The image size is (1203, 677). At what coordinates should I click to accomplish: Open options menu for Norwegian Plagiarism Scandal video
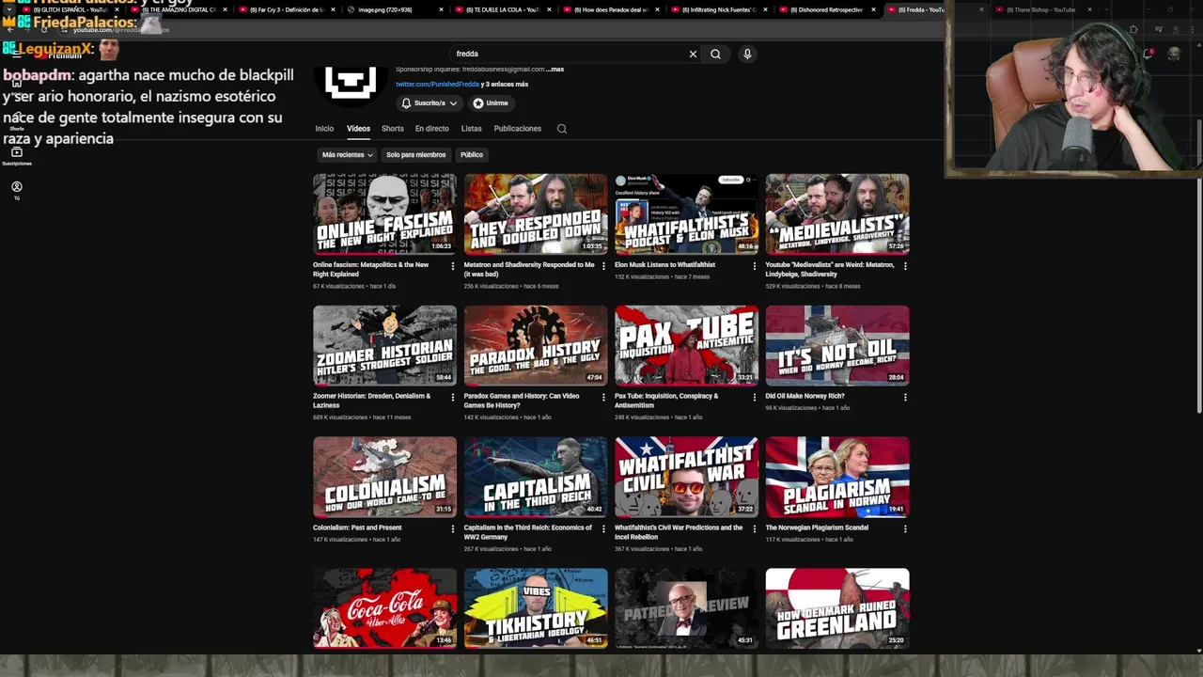(905, 529)
